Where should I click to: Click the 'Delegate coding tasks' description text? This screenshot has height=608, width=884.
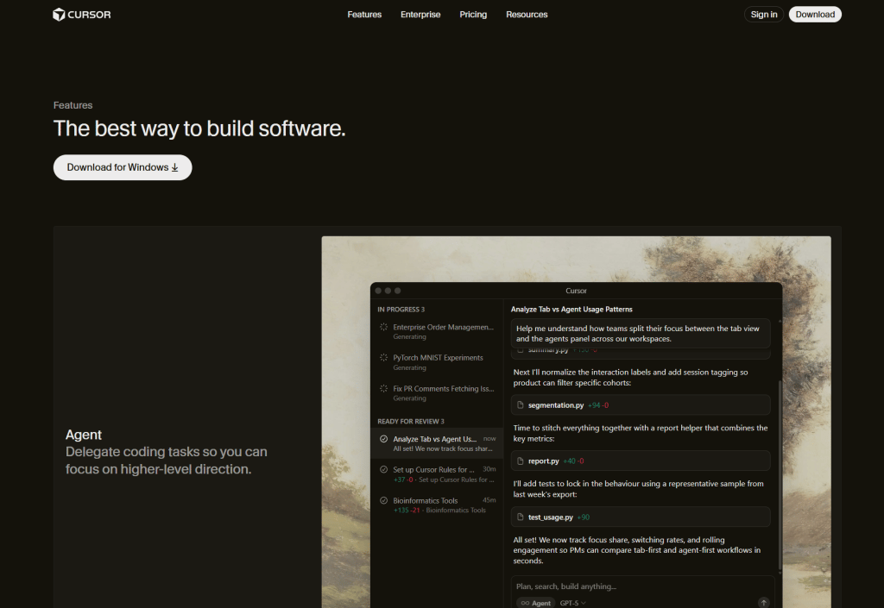tap(167, 461)
